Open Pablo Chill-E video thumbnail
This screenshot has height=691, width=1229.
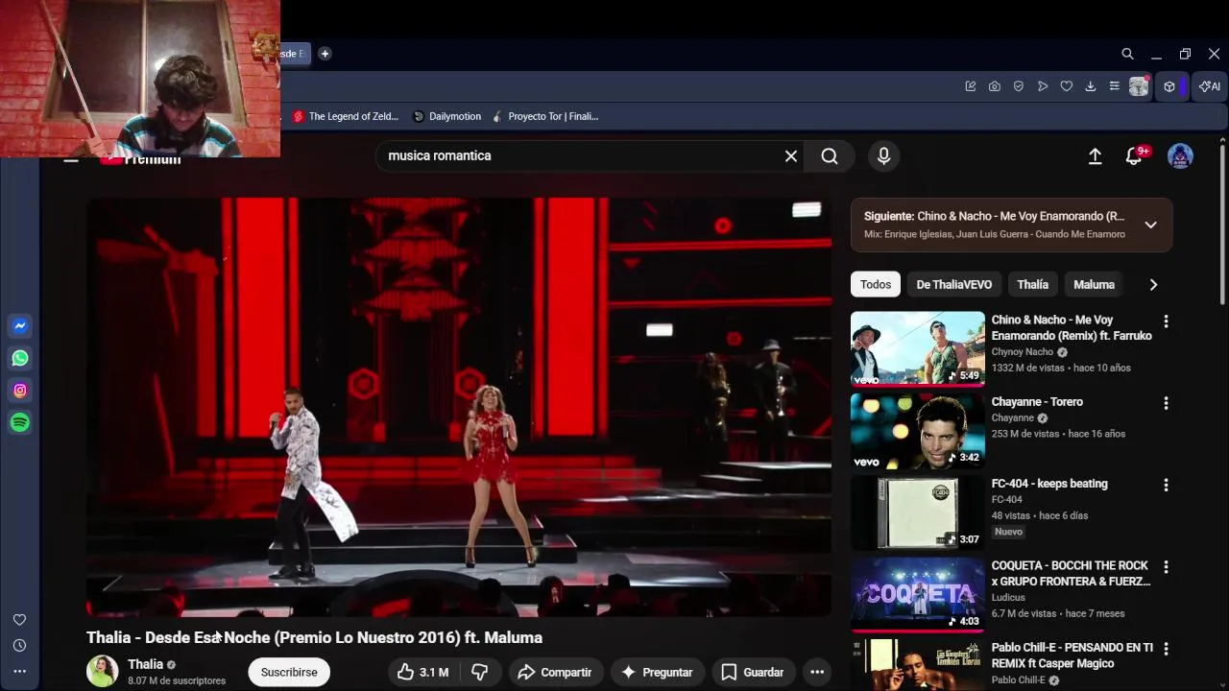[918, 665]
